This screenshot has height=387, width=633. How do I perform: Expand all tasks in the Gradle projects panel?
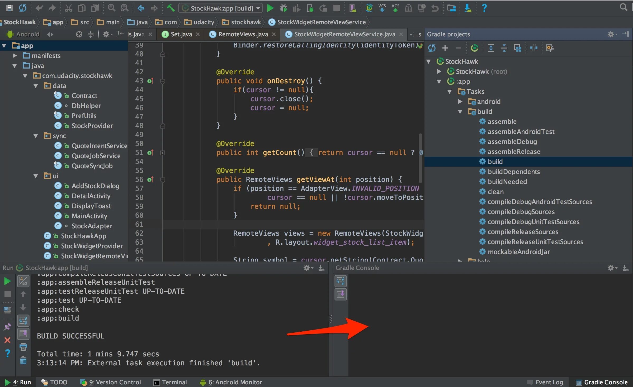[491, 48]
